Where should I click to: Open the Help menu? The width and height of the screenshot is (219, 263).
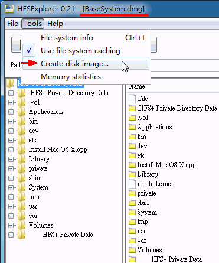click(55, 24)
